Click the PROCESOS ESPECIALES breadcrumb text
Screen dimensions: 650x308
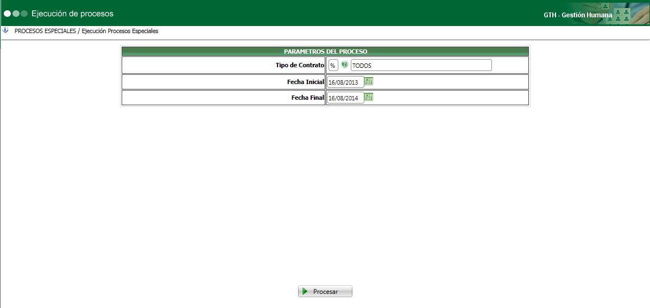45,31
